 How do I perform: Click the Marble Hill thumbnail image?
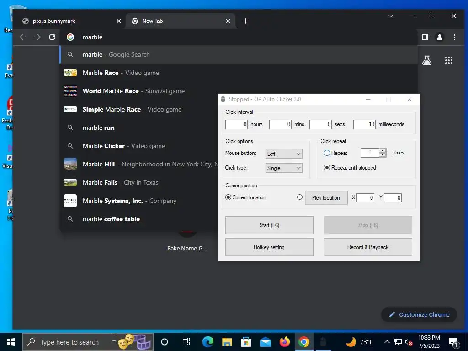pos(70,164)
